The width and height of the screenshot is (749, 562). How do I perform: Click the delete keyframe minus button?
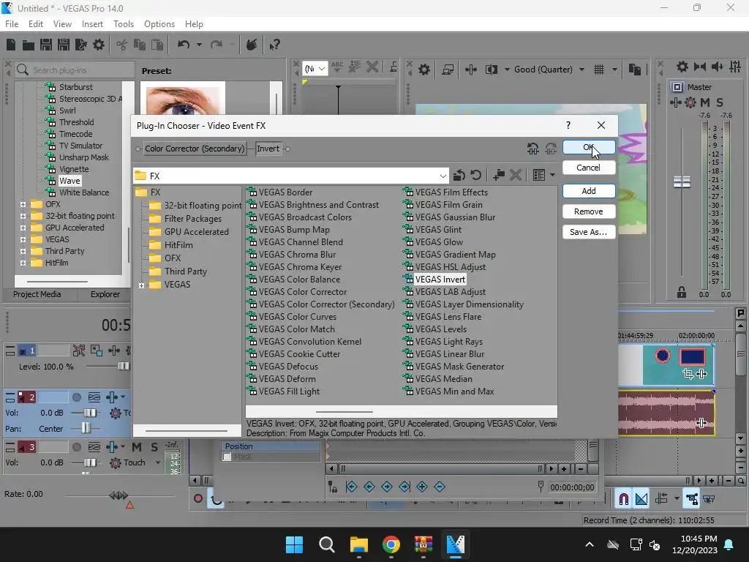pyautogui.click(x=440, y=487)
